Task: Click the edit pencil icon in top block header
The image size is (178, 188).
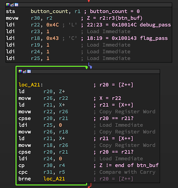Action: [x=12, y=5]
